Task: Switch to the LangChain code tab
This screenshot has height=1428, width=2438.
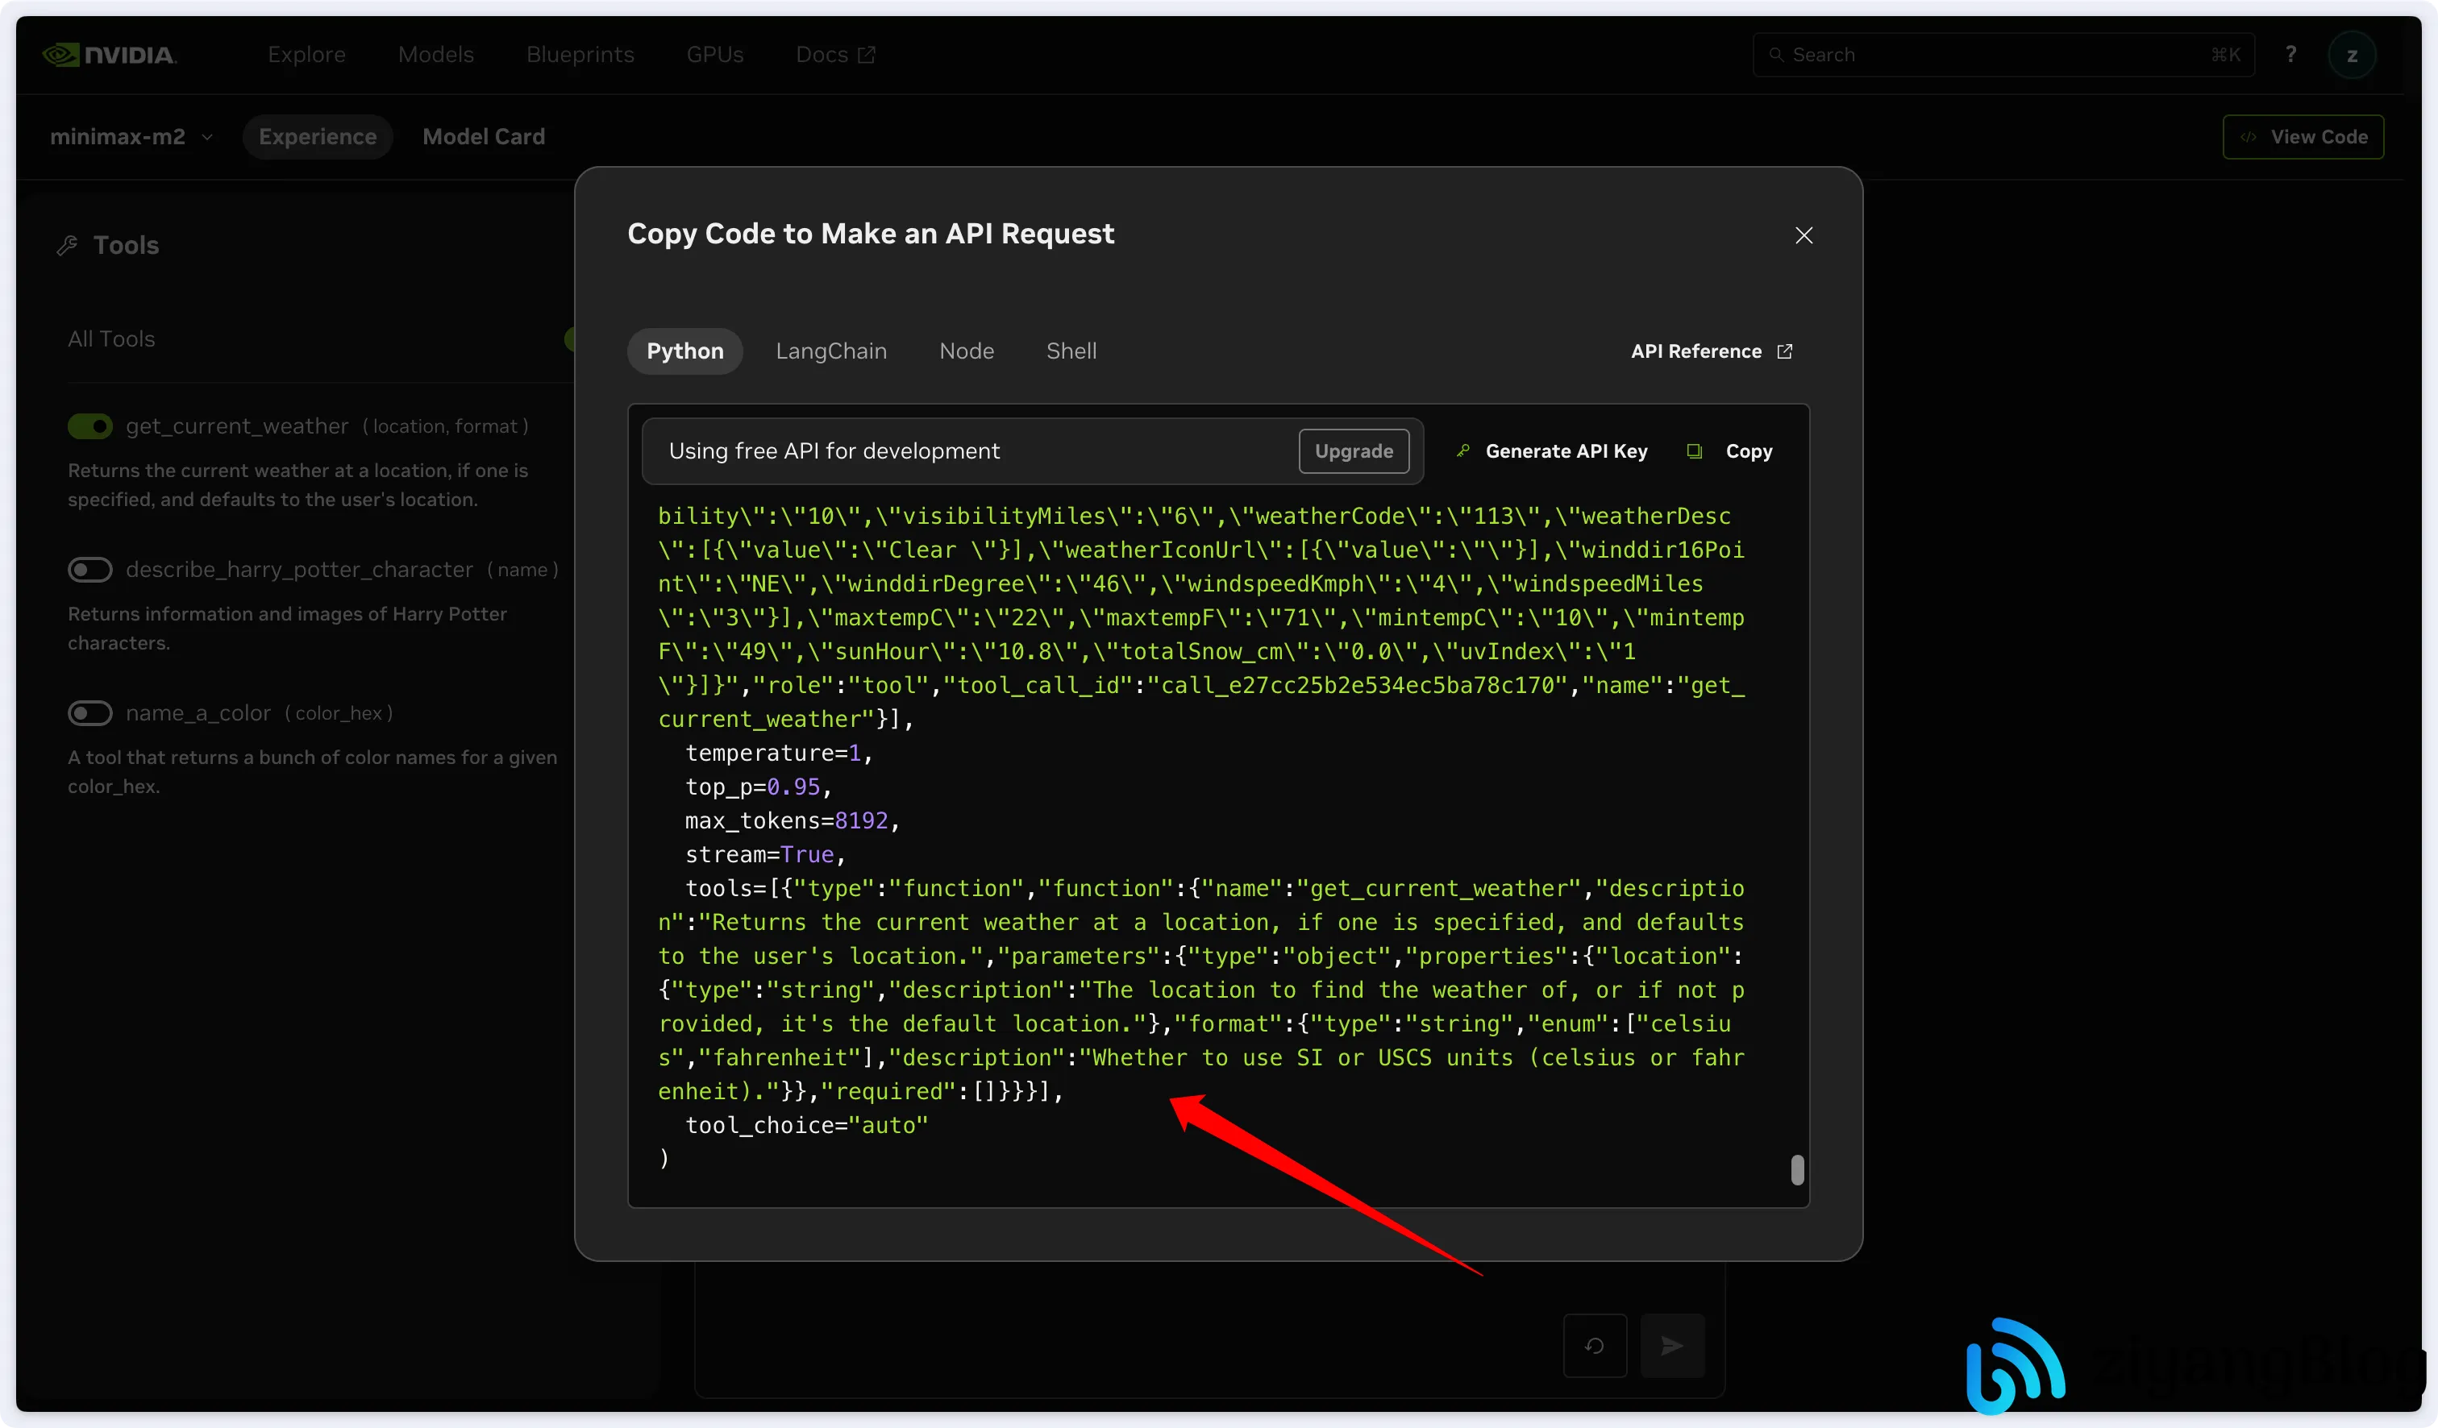Action: (831, 351)
